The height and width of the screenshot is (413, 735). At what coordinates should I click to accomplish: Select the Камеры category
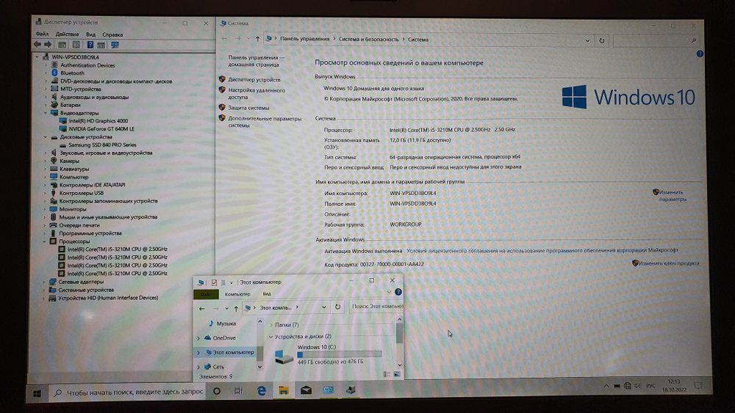tap(69, 161)
